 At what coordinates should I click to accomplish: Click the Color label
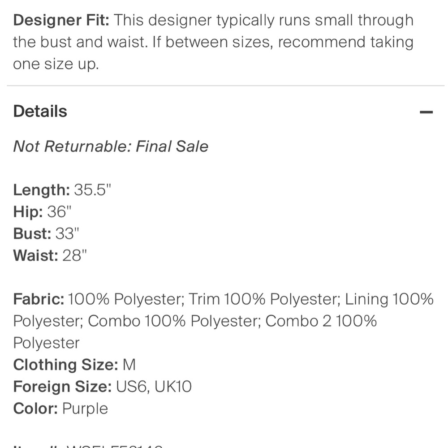coord(35,409)
